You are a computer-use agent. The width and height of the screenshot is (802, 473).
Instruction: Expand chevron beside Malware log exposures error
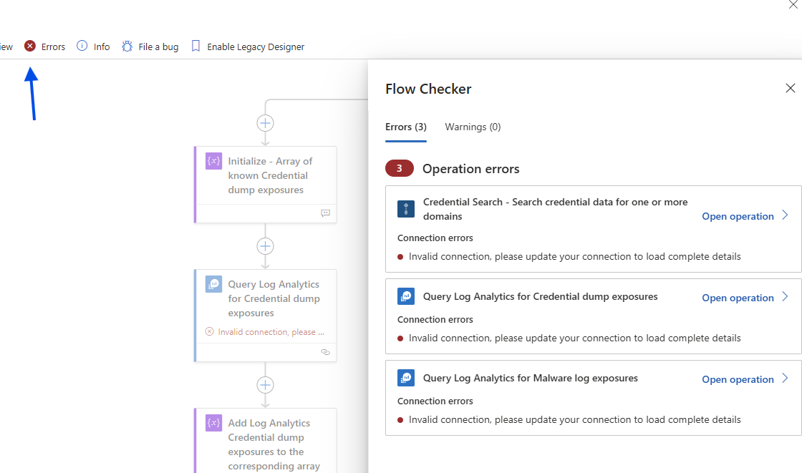(x=785, y=379)
